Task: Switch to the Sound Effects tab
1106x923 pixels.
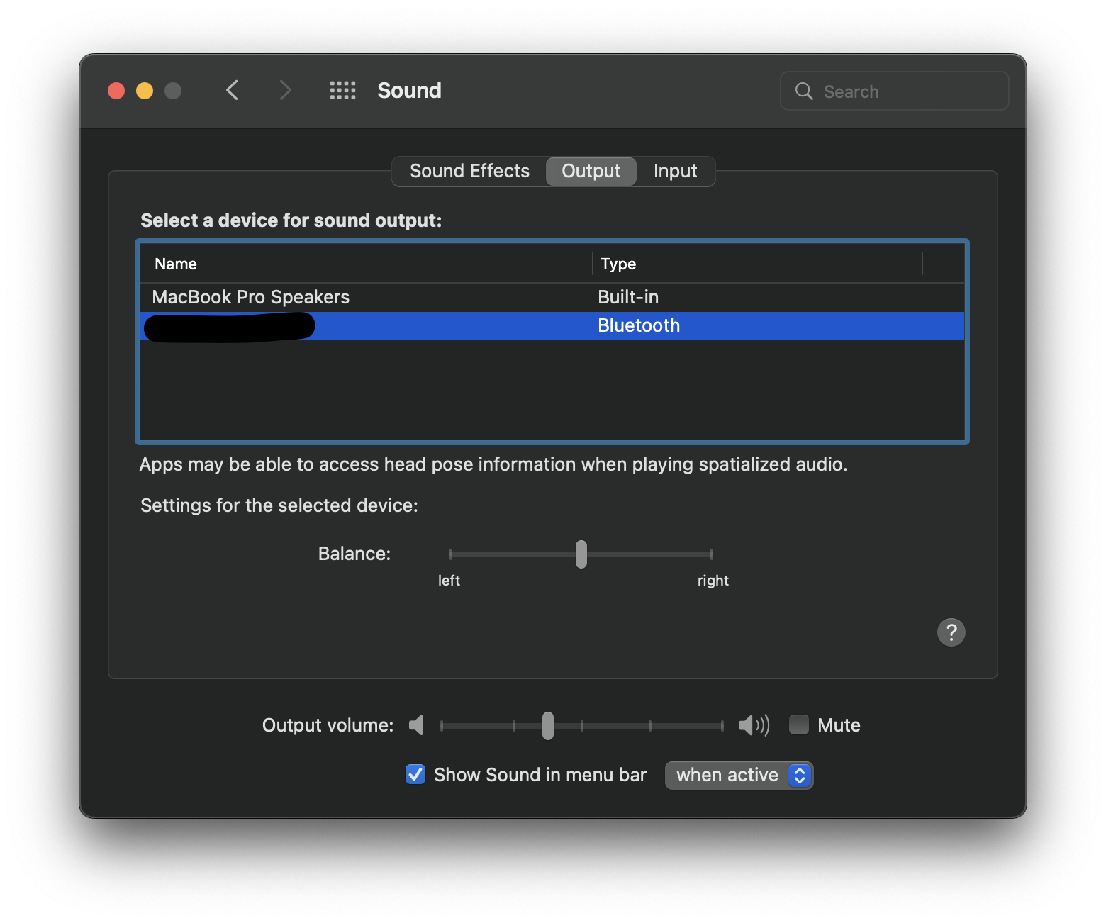Action: [x=469, y=171]
